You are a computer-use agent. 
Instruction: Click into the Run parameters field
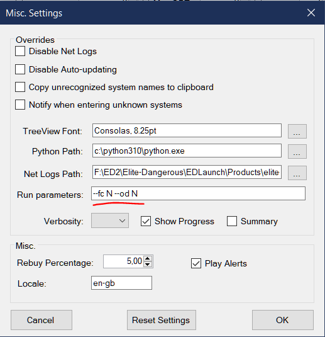point(198,193)
